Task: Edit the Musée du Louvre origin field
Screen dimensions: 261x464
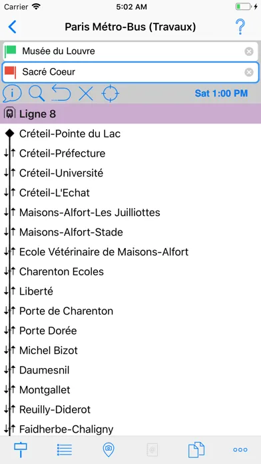Action: (130, 51)
